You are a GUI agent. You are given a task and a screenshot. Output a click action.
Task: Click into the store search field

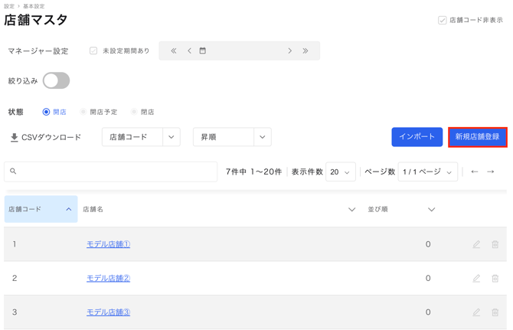click(x=110, y=172)
